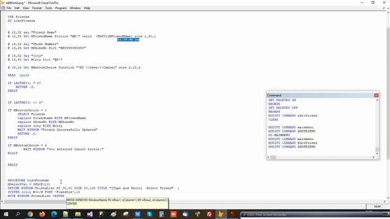Click the Command window title bar
390x219 pixels.
tap(321, 96)
